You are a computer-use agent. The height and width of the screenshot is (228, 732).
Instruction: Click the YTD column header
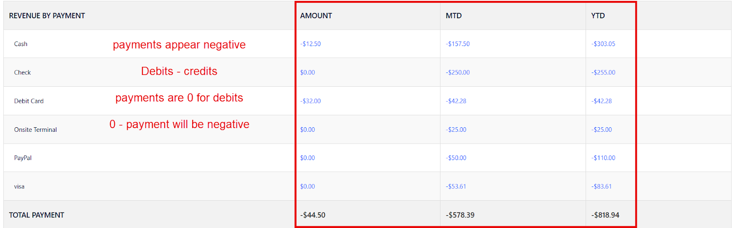point(597,16)
